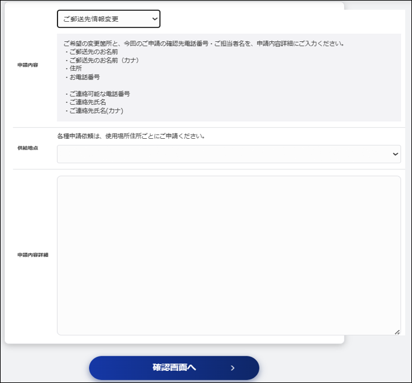Click the right arrow icon on 確認画面へ

[232, 368]
